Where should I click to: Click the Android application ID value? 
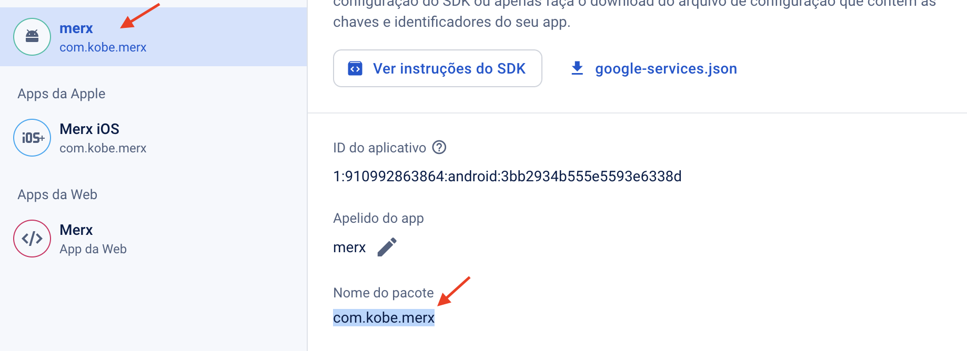tap(507, 177)
